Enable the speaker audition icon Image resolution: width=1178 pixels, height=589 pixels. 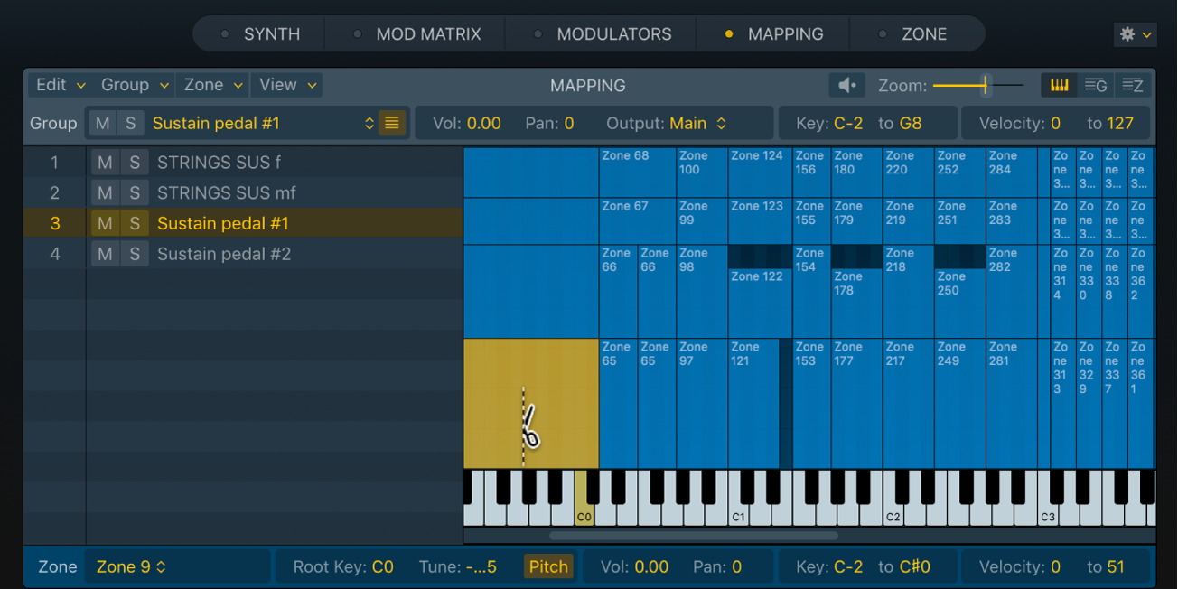click(846, 84)
